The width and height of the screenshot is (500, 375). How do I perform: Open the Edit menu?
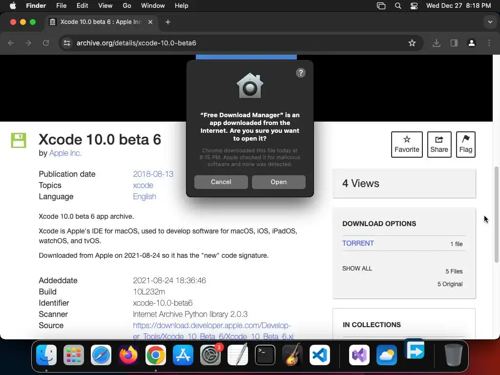coord(82,6)
